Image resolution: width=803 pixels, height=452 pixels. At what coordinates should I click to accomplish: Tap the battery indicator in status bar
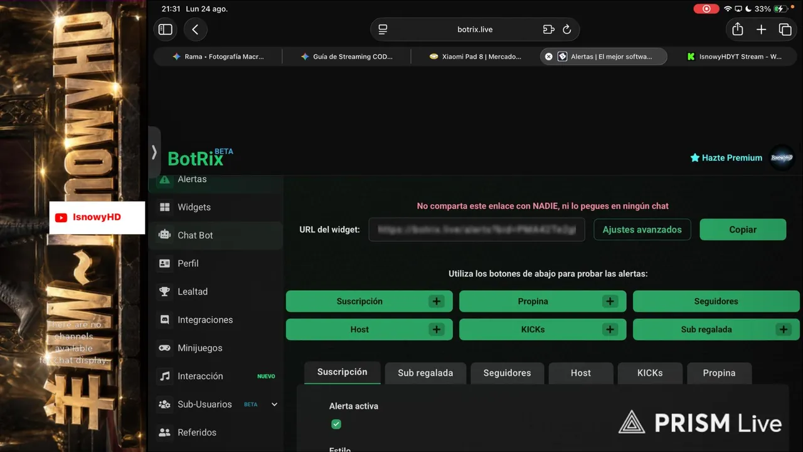[781, 9]
